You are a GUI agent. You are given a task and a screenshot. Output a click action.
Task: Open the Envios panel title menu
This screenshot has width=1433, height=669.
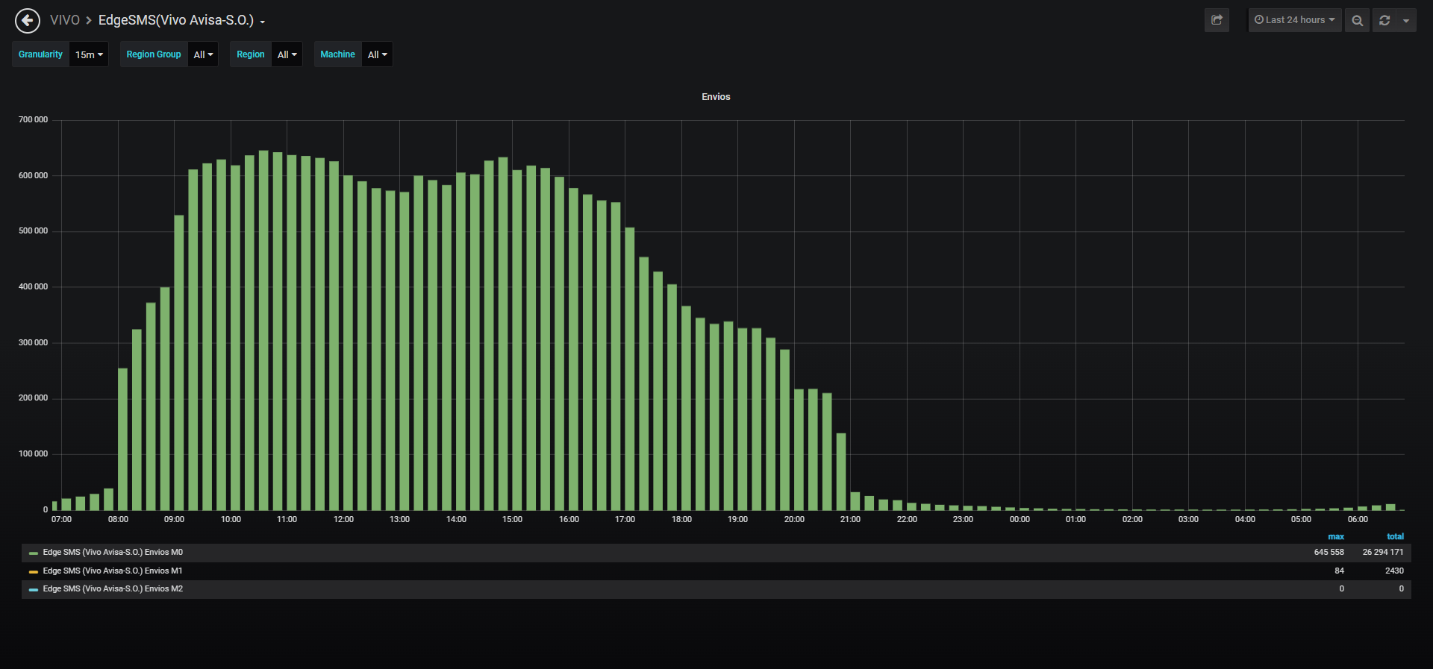(x=716, y=97)
